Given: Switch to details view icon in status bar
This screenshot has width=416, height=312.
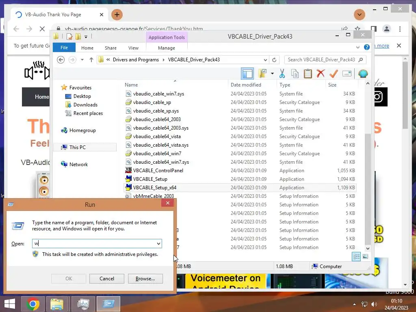Looking at the screenshot, I should pos(356,256).
